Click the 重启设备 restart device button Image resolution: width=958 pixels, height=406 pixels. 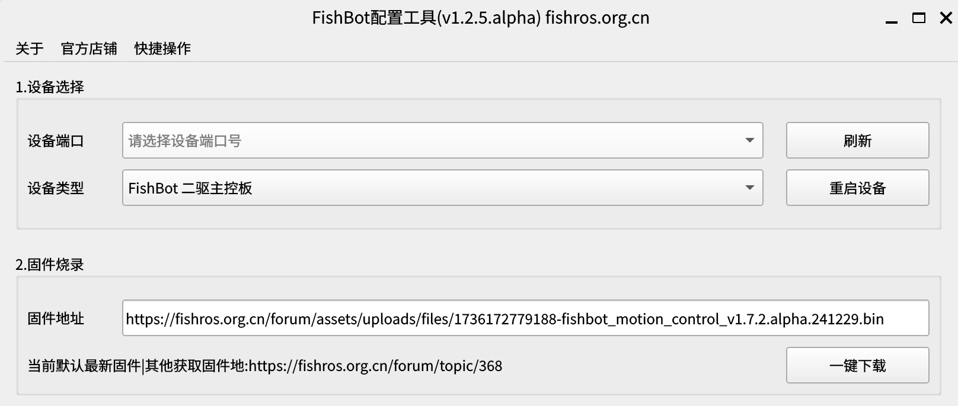click(857, 188)
